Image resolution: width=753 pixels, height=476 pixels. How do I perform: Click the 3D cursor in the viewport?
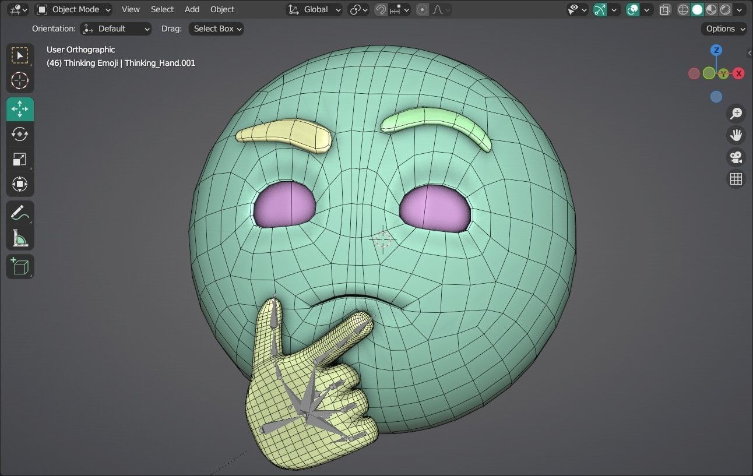point(383,239)
